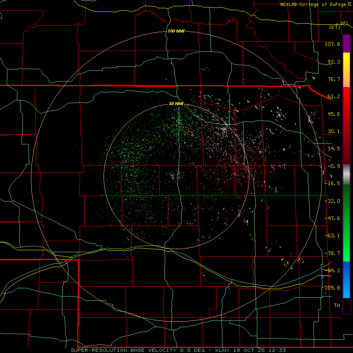Screen dimensions: 353x353
Task: Click the 92.3 scale value
Action: coord(334,62)
